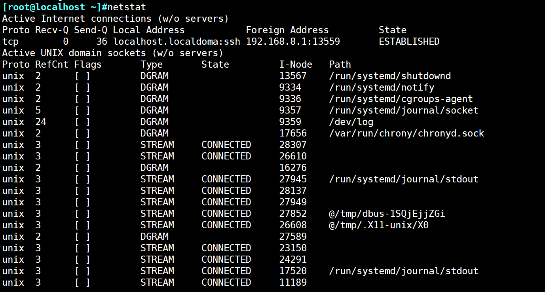Viewport: 545px width, 292px height.
Task: Click the netstat command text
Action: click(x=127, y=7)
